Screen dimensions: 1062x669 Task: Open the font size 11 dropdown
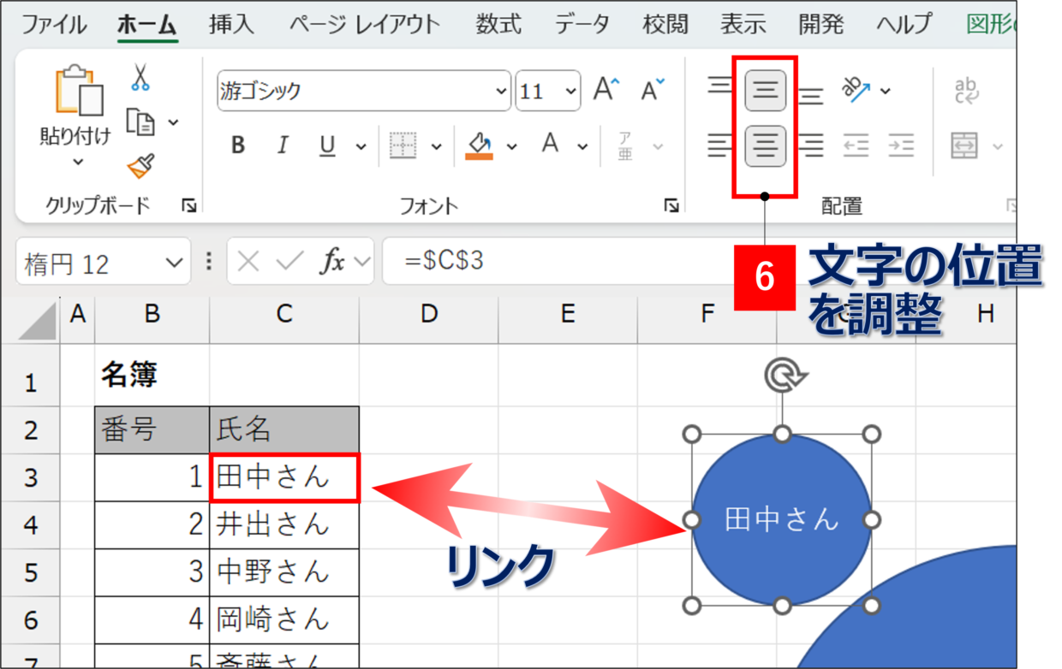click(570, 92)
